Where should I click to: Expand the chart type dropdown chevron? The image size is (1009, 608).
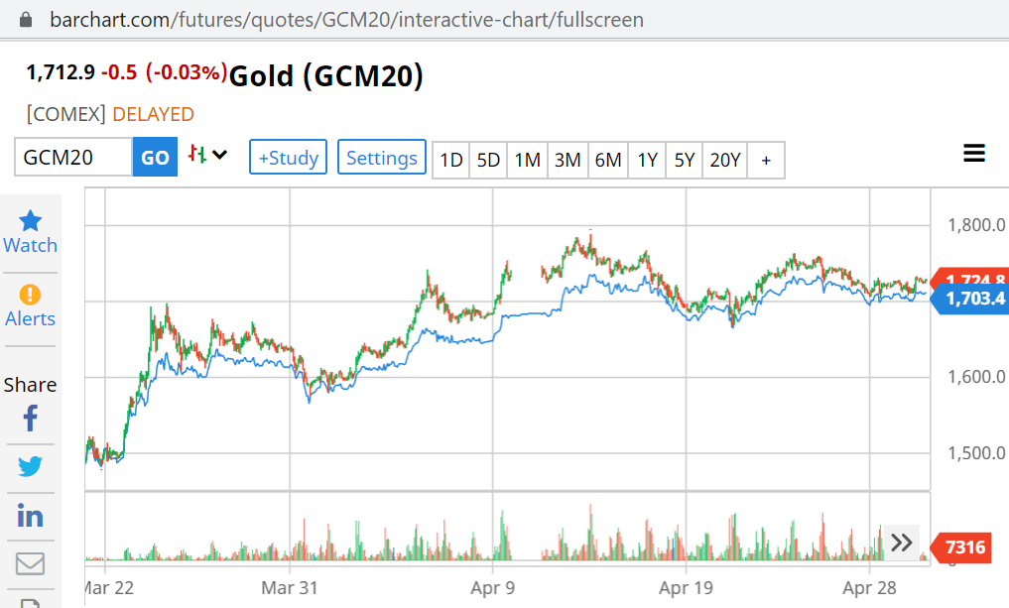(x=219, y=155)
